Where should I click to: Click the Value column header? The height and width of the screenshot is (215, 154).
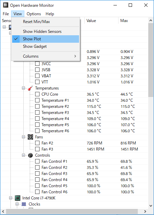tap(101, 21)
